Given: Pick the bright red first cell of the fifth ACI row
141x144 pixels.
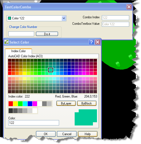Looking at the screenshot, I should [10, 73].
